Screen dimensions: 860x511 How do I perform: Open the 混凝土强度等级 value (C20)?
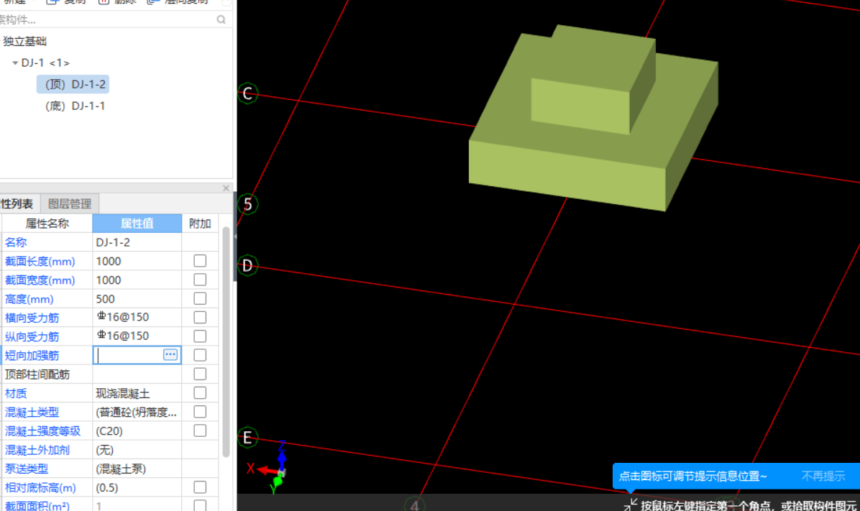(137, 431)
